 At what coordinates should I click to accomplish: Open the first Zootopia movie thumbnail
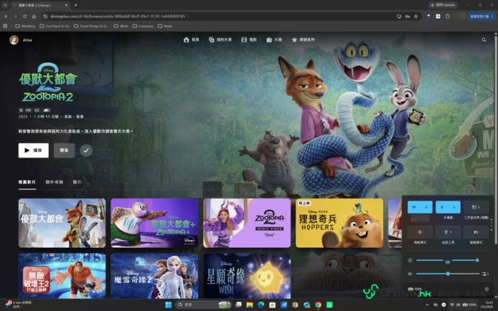click(x=62, y=223)
